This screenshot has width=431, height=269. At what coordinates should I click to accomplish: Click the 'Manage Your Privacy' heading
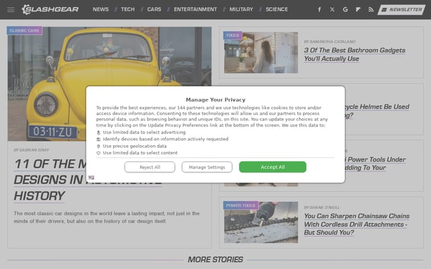coord(215,100)
